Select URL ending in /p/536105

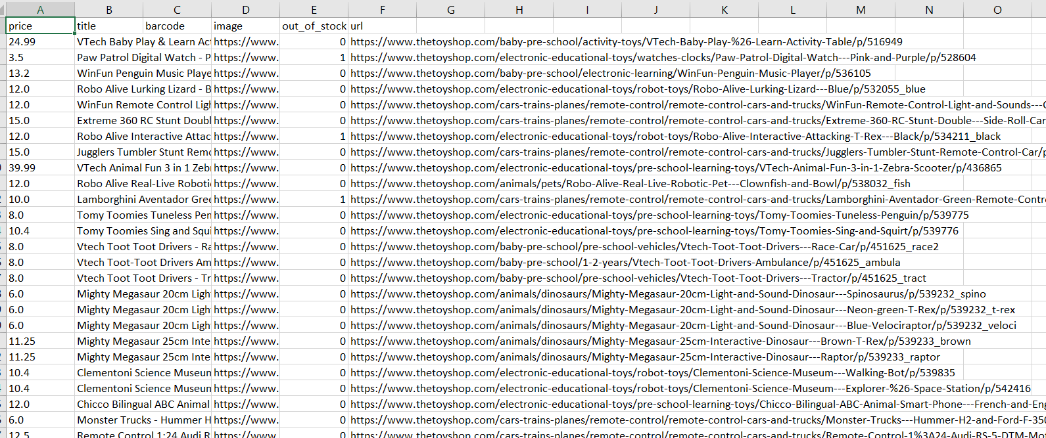tap(611, 73)
